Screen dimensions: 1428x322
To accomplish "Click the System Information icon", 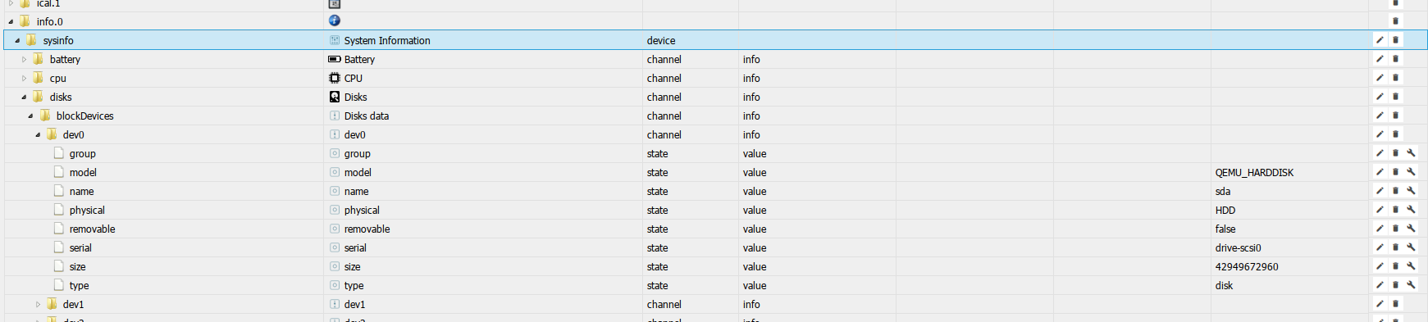I will pyautogui.click(x=335, y=40).
